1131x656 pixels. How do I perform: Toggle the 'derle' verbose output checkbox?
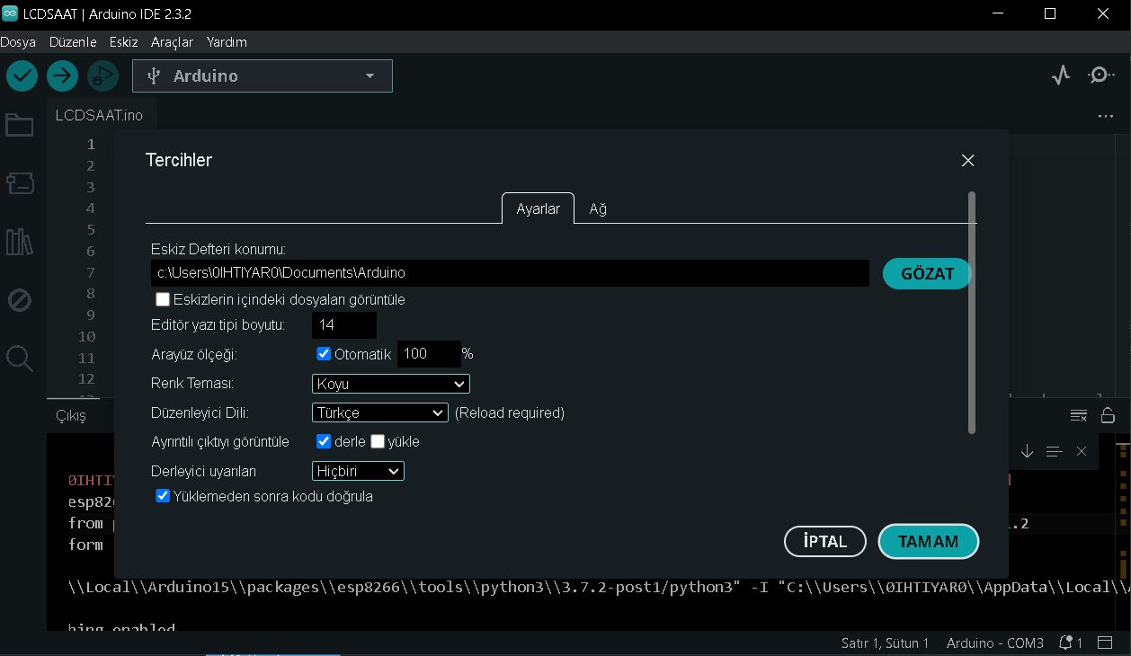point(324,441)
